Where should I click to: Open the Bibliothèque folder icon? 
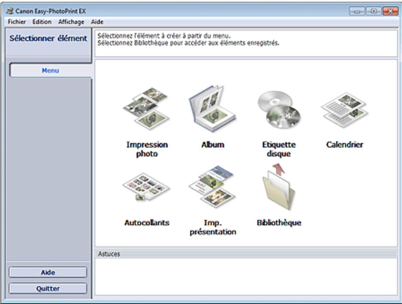coord(279,187)
